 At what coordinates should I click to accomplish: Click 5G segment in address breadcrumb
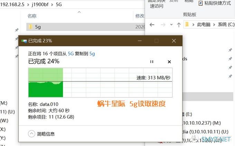59,4
